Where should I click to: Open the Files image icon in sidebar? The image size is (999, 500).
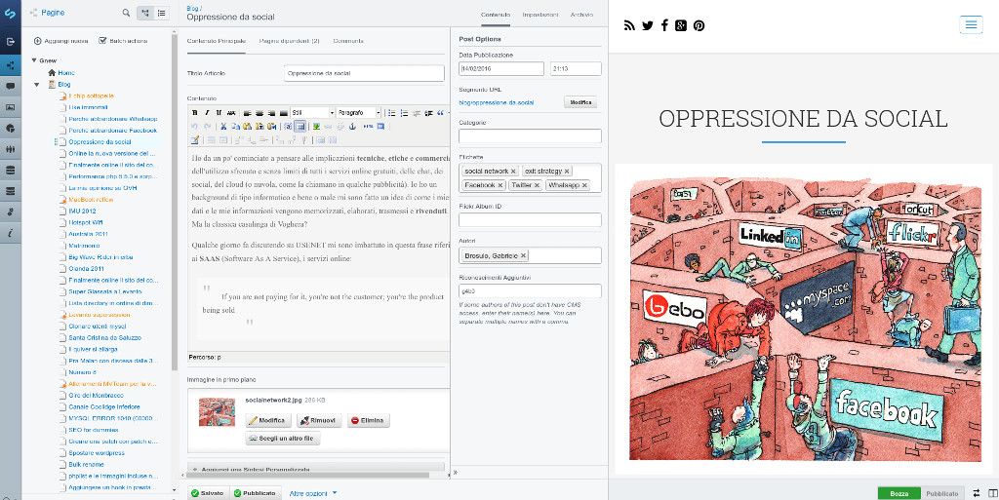click(x=10, y=107)
